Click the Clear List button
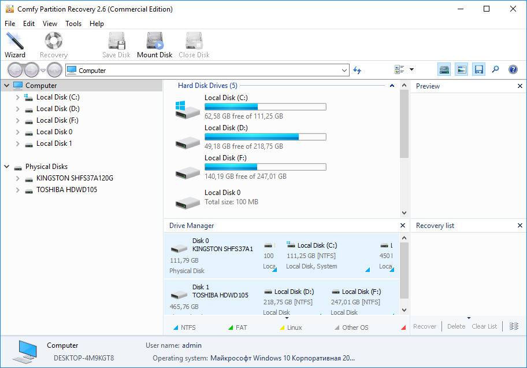The image size is (527, 368). point(484,326)
